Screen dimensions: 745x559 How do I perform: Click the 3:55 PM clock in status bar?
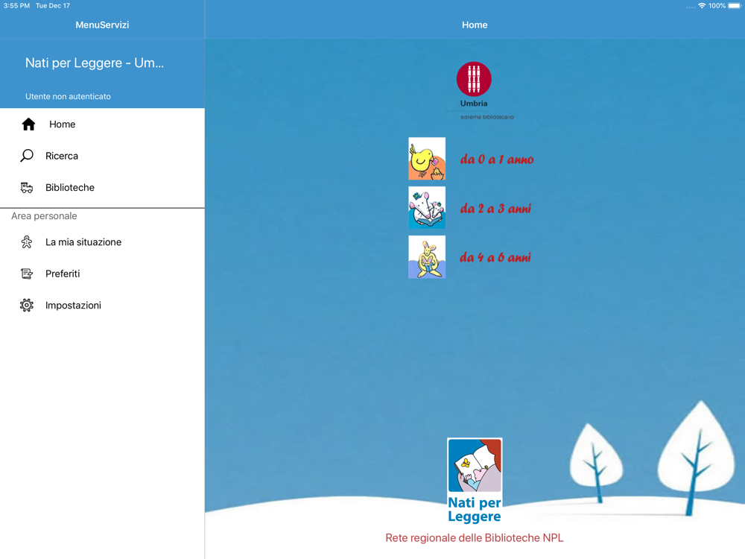tap(16, 6)
